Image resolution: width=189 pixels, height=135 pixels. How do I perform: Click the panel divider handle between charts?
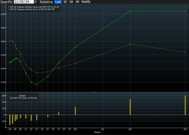pos(94,92)
